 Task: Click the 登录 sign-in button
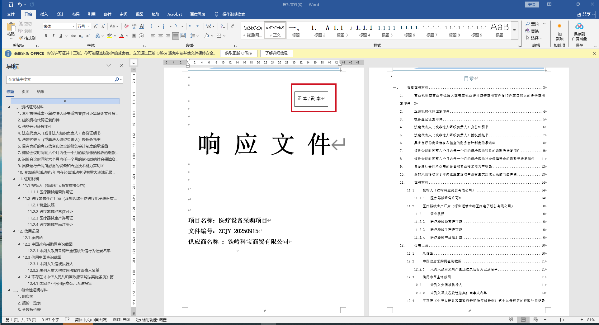point(532,4)
